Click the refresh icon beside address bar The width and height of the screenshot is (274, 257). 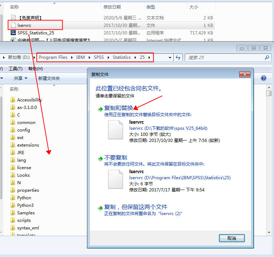[x=178, y=57]
